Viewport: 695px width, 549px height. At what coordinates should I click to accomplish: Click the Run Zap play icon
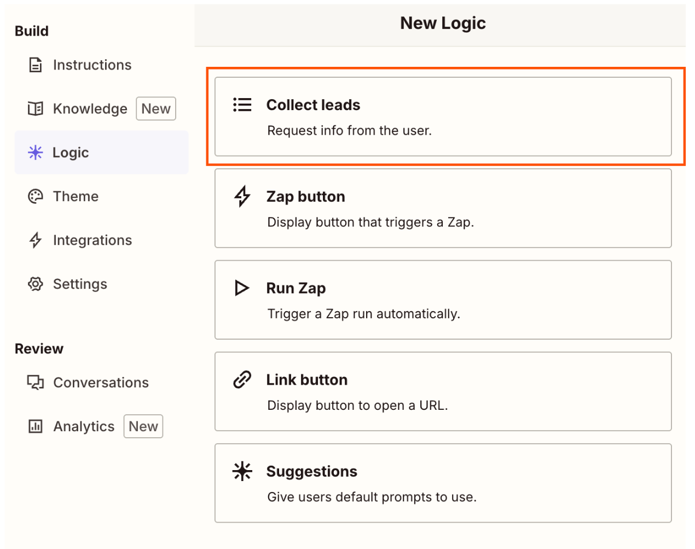click(242, 288)
